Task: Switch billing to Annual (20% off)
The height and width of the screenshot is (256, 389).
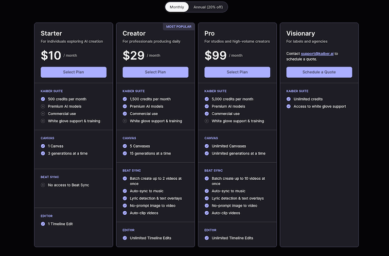Action: [208, 7]
